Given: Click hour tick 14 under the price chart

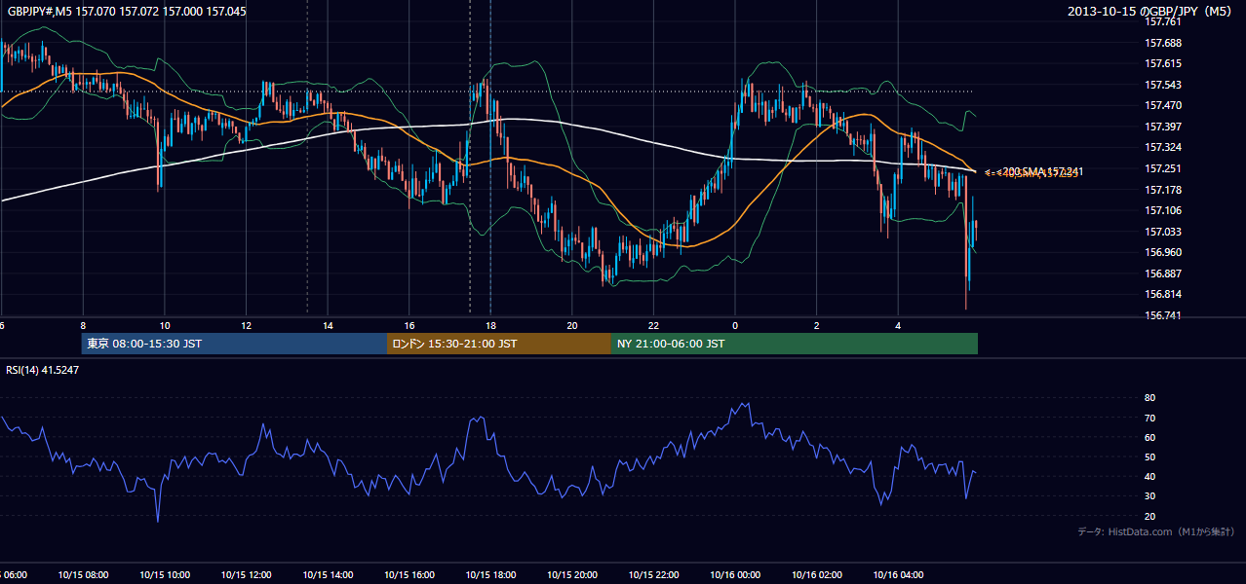Looking at the screenshot, I should 328,325.
